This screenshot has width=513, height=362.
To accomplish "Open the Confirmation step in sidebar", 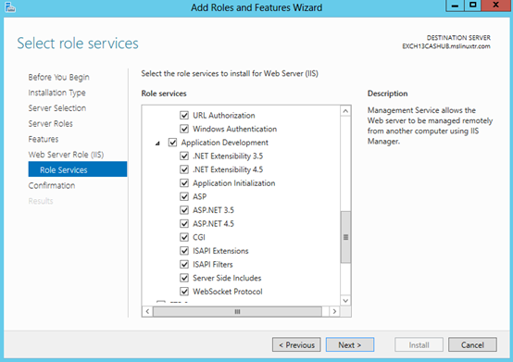I will [x=52, y=185].
